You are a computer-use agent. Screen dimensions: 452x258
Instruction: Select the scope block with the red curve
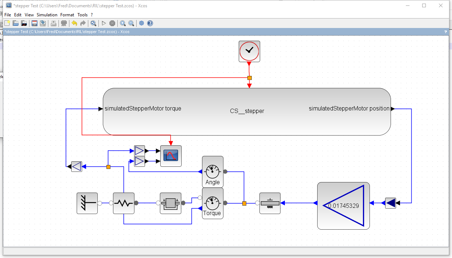click(171, 156)
